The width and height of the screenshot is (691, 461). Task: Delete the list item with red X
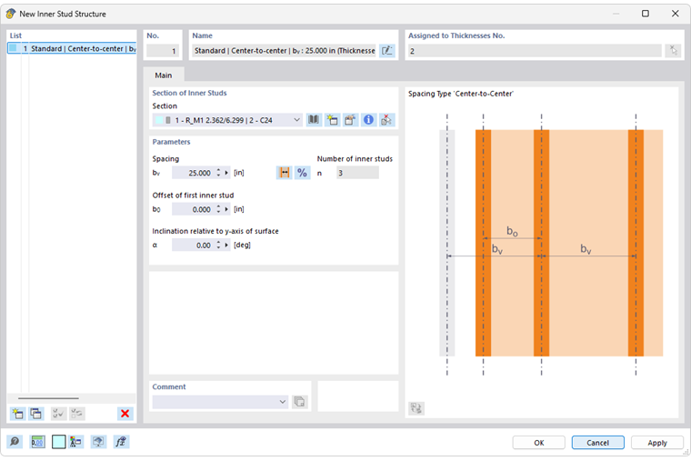[125, 414]
